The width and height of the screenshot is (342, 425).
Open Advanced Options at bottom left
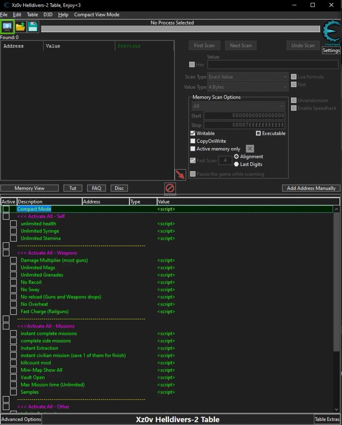point(21,419)
